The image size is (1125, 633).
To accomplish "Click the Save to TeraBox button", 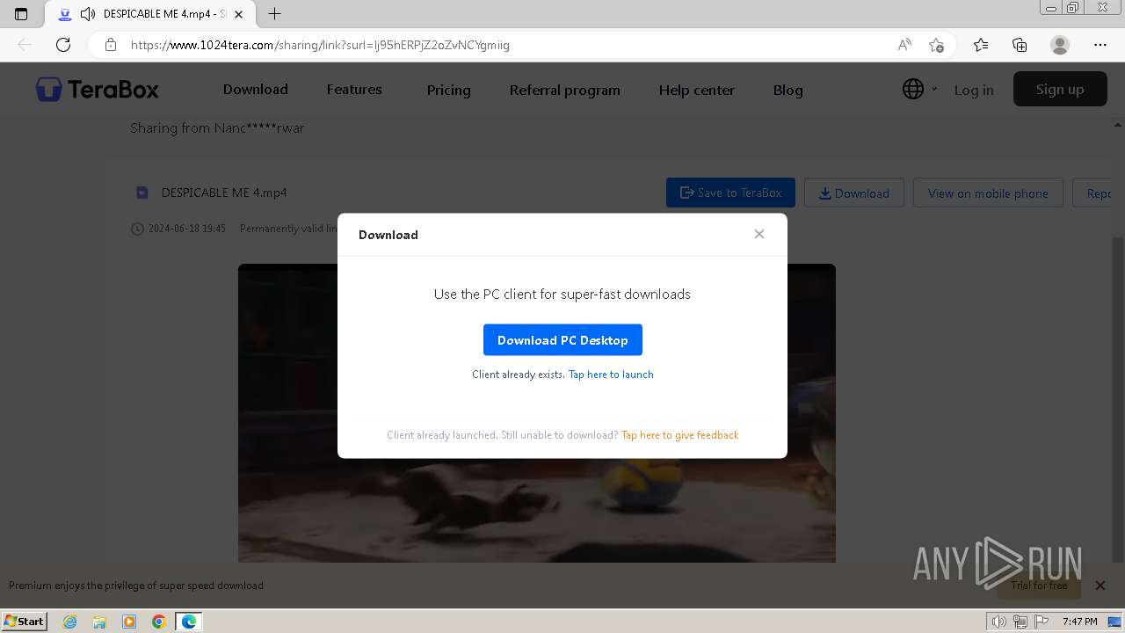I will [730, 193].
